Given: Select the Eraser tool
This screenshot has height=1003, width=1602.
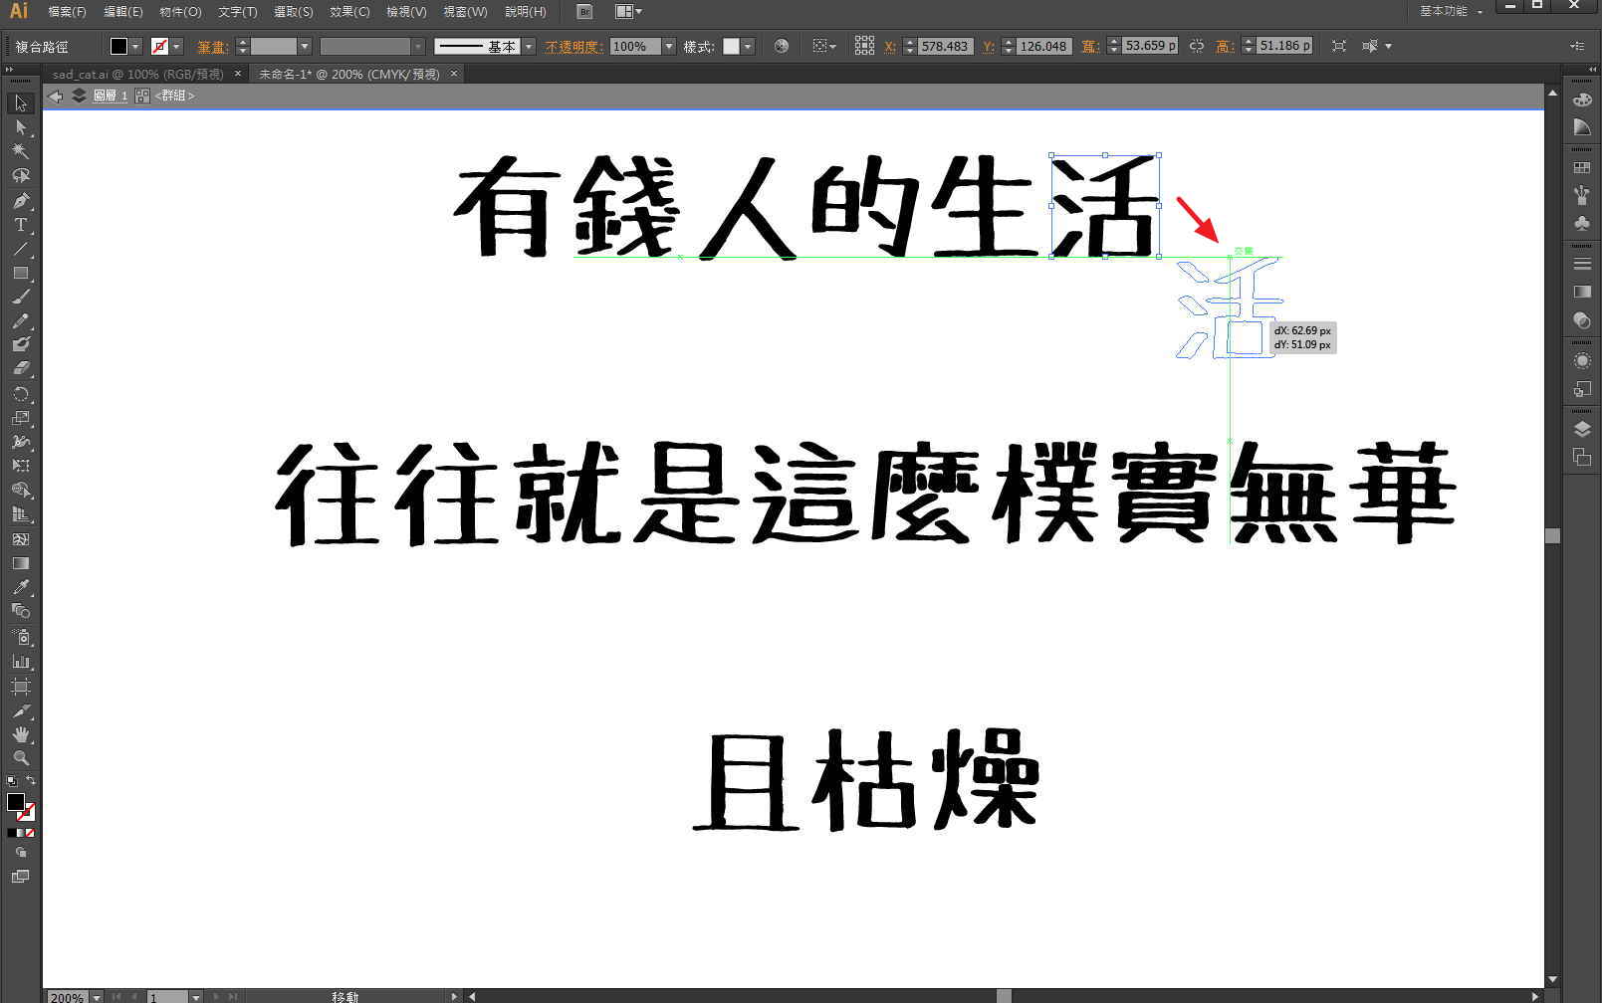Looking at the screenshot, I should (x=21, y=368).
